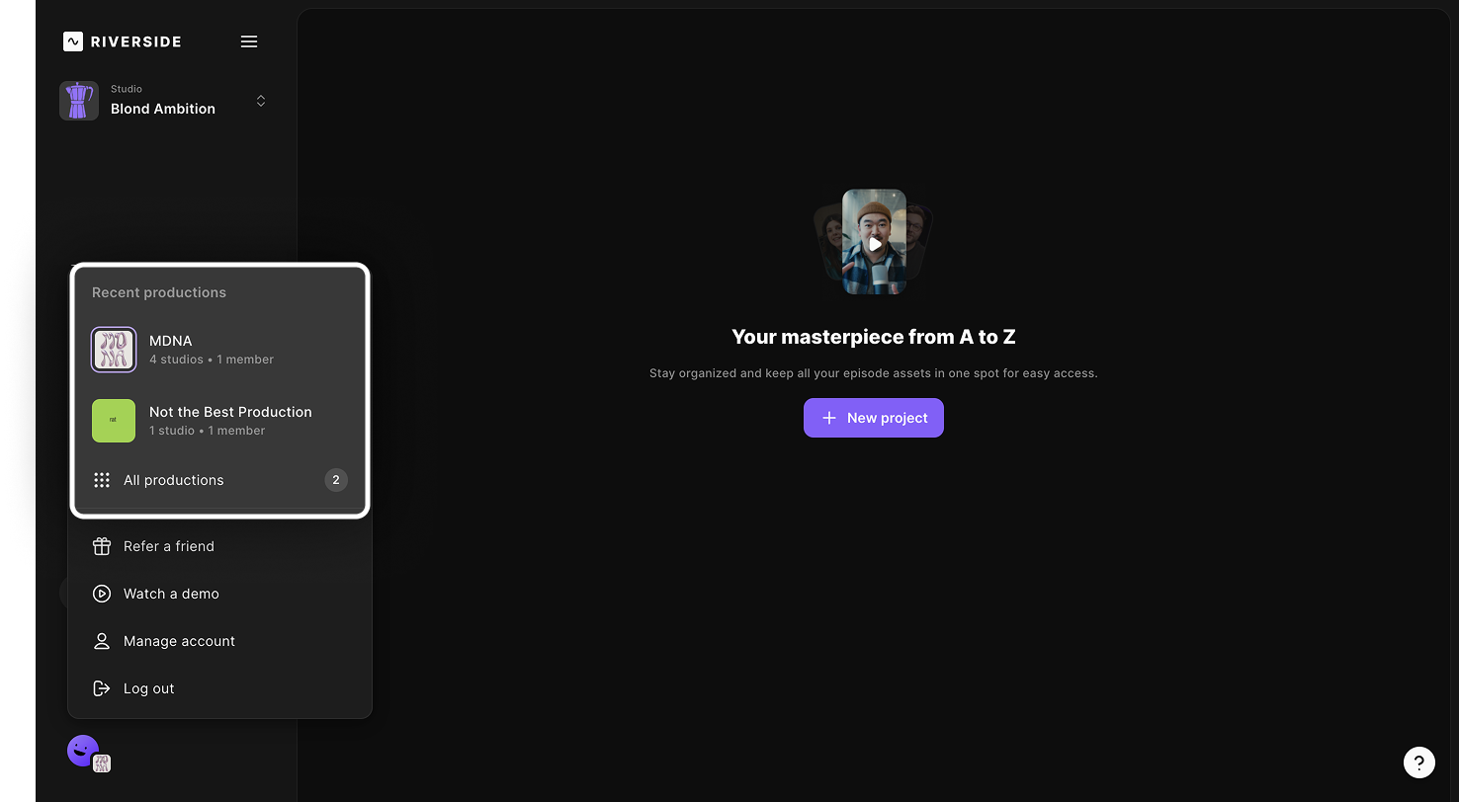Create a project with New project button
This screenshot has height=802, width=1459.
pyautogui.click(x=874, y=418)
